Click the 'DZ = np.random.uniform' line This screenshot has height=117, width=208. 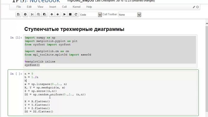coord(55,95)
